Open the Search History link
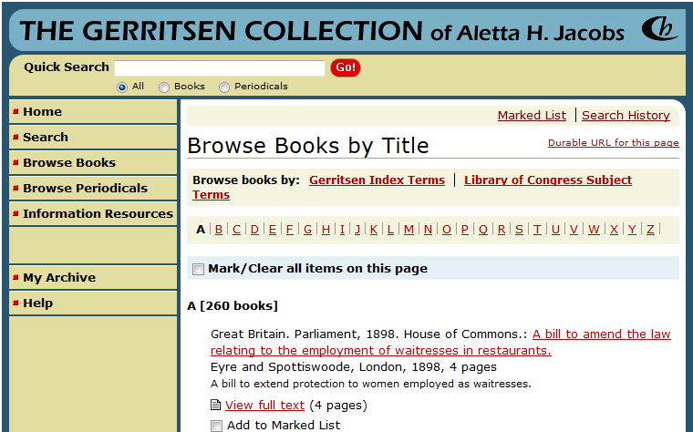Screen dimensions: 693x432 [x=626, y=115]
